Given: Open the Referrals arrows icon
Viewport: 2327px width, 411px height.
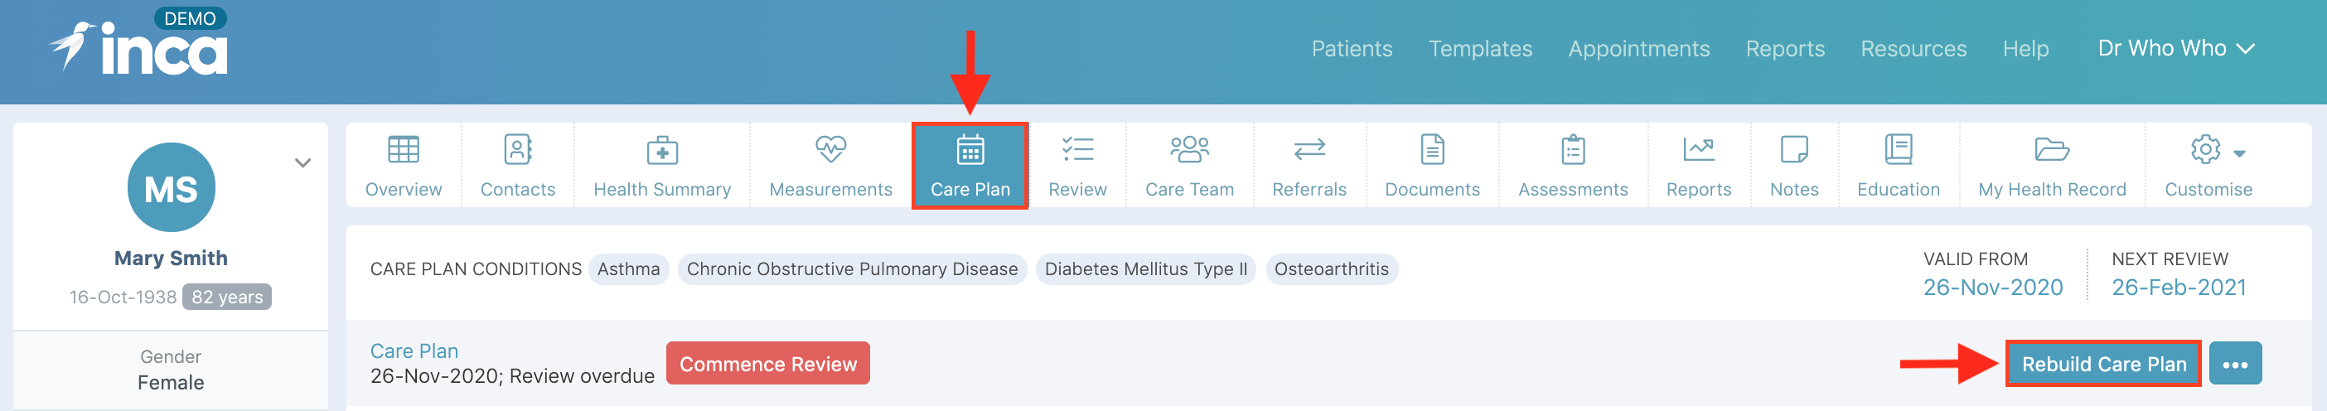Looking at the screenshot, I should [x=1309, y=149].
